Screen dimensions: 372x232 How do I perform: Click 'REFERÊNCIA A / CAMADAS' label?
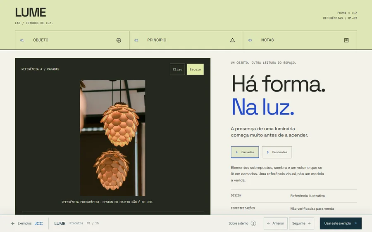click(x=41, y=69)
